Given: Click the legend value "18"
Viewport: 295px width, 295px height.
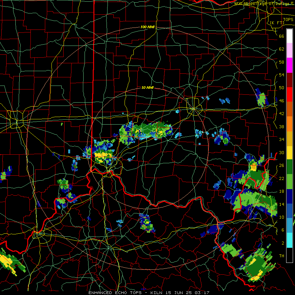Looking at the screenshot, I should 282,191.
